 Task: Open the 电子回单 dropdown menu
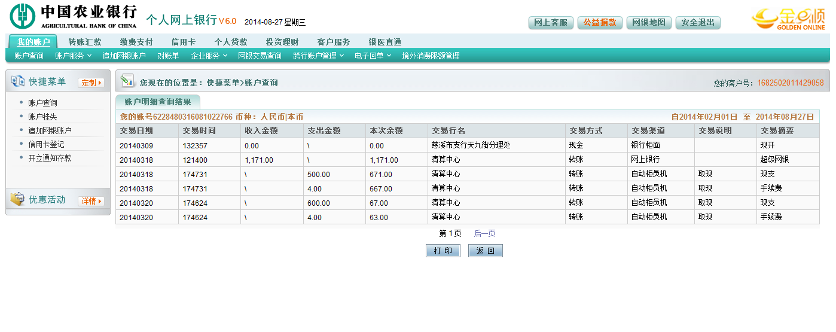(373, 56)
